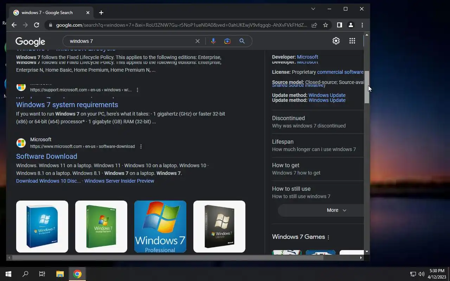This screenshot has height=281, width=450.
Task: Expand the Lifespan section
Action: coord(318,145)
